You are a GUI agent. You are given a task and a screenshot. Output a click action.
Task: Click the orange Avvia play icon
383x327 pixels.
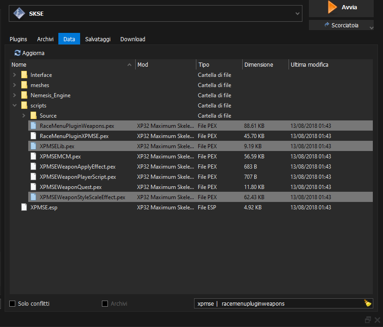pyautogui.click(x=332, y=7)
